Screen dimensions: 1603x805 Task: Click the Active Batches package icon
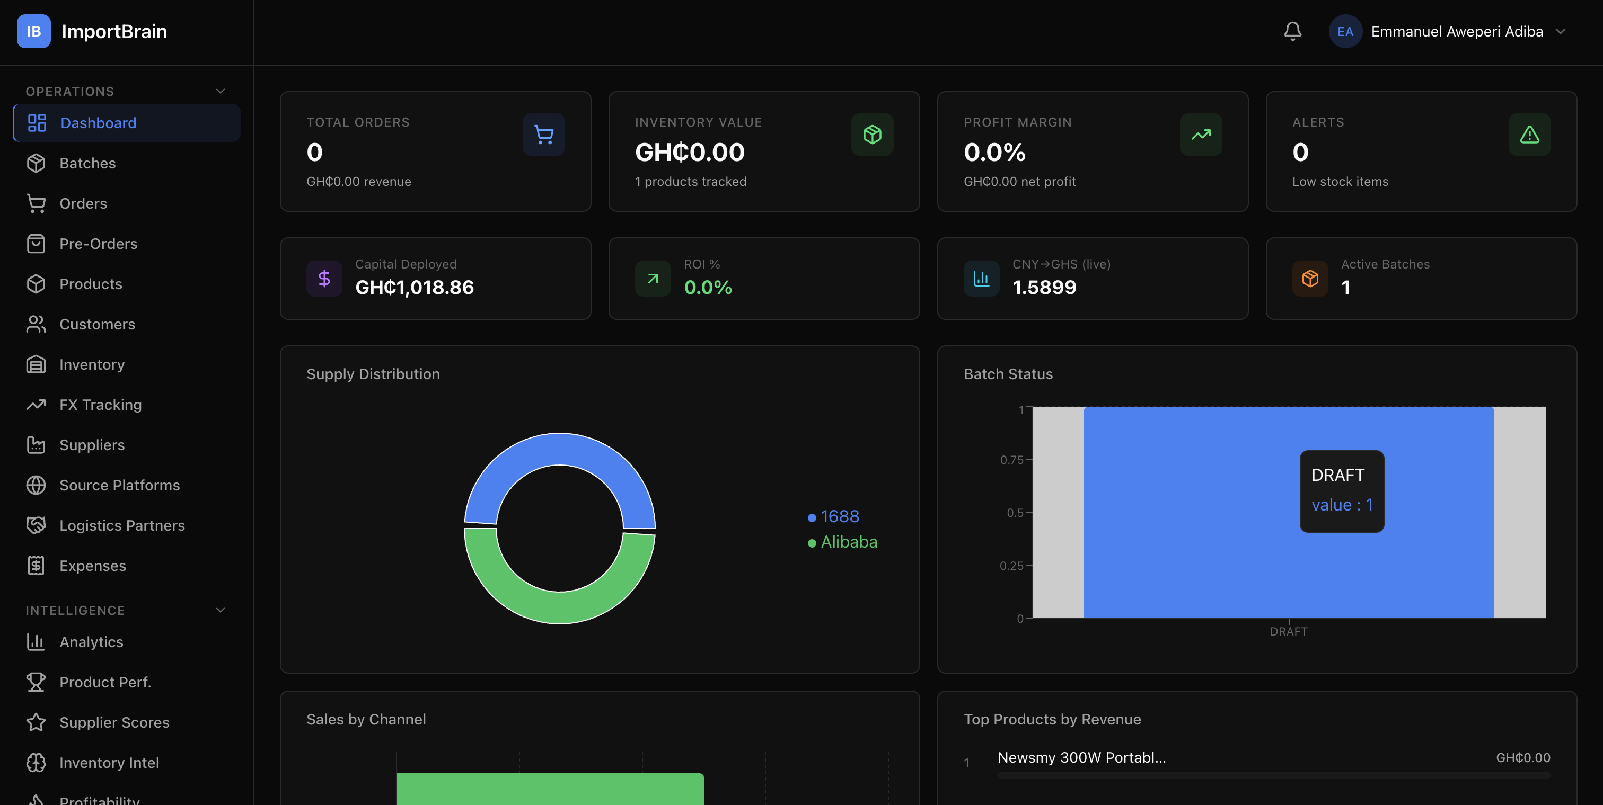point(1310,279)
